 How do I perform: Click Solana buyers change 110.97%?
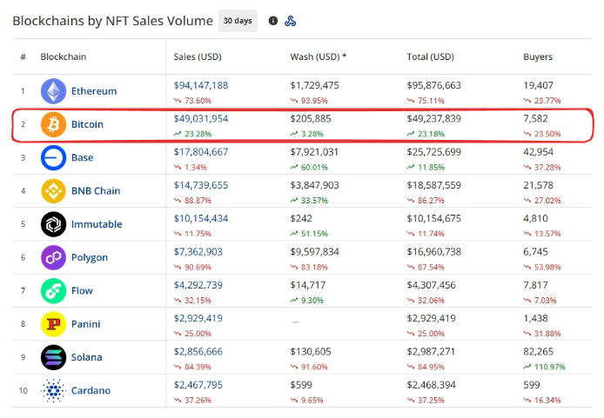click(x=549, y=367)
